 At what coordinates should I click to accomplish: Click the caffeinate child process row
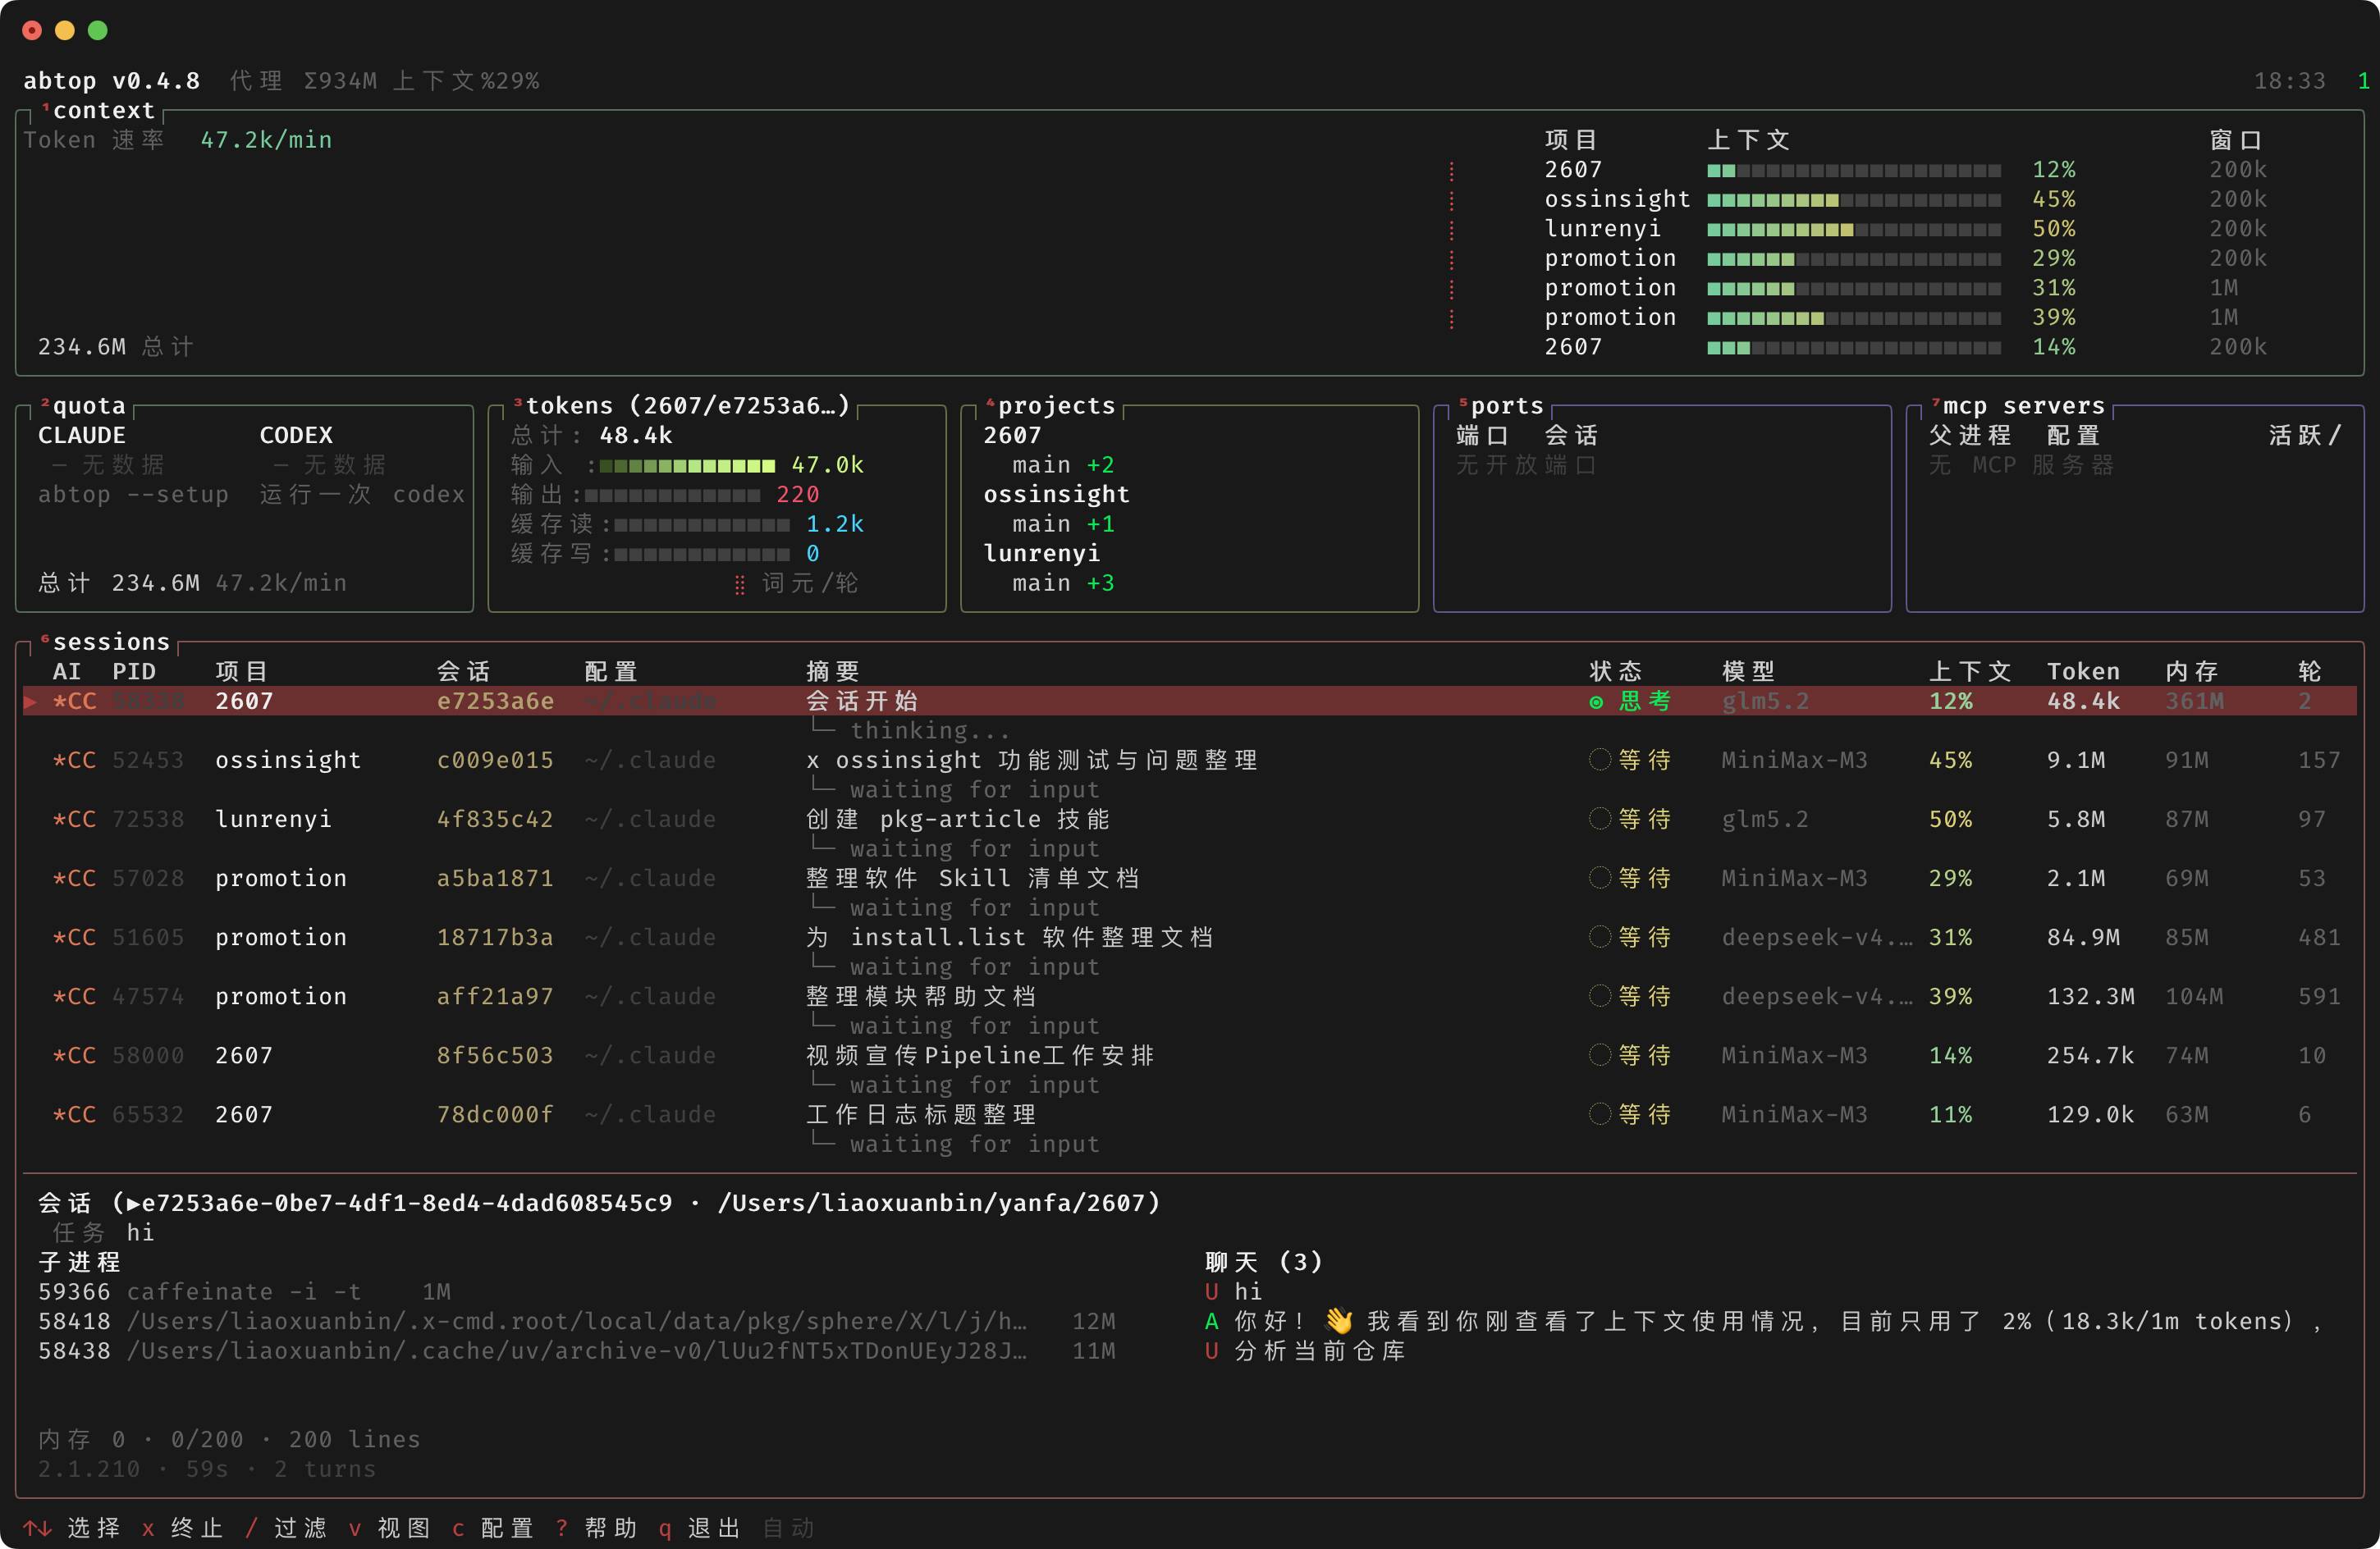click(x=244, y=1291)
